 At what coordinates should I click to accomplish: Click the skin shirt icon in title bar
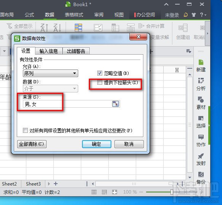[194, 15]
